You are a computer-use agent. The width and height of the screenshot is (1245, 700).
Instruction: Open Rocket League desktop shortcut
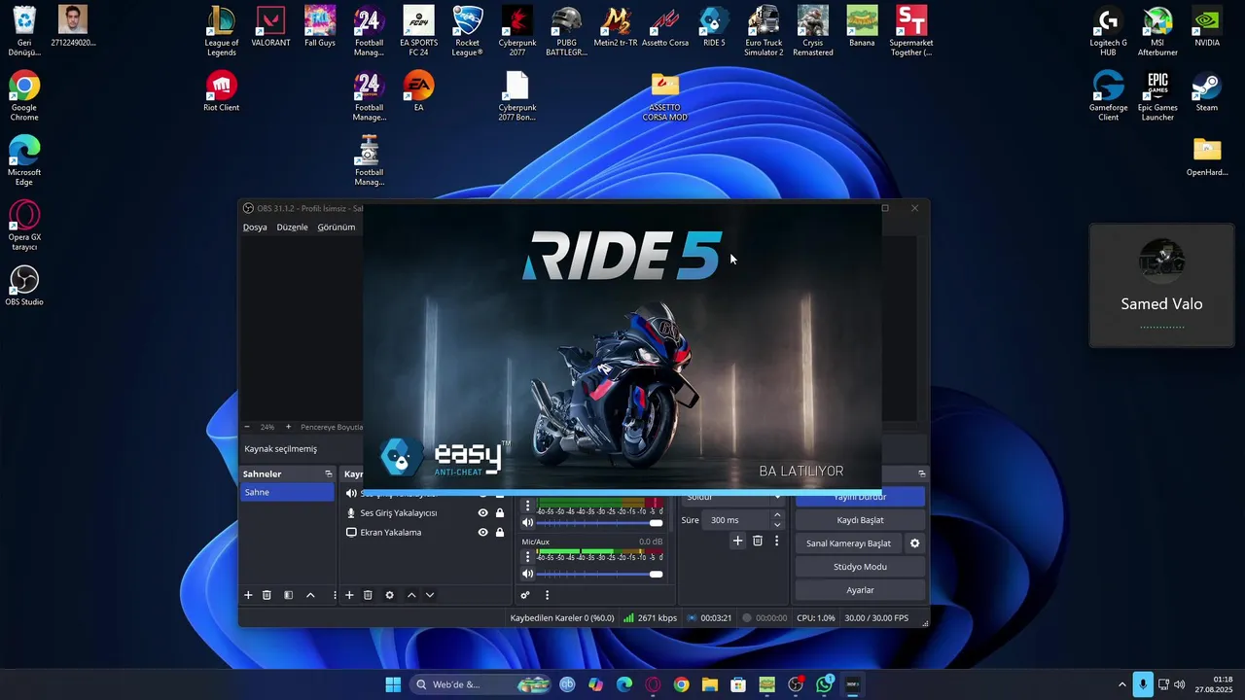(x=468, y=31)
